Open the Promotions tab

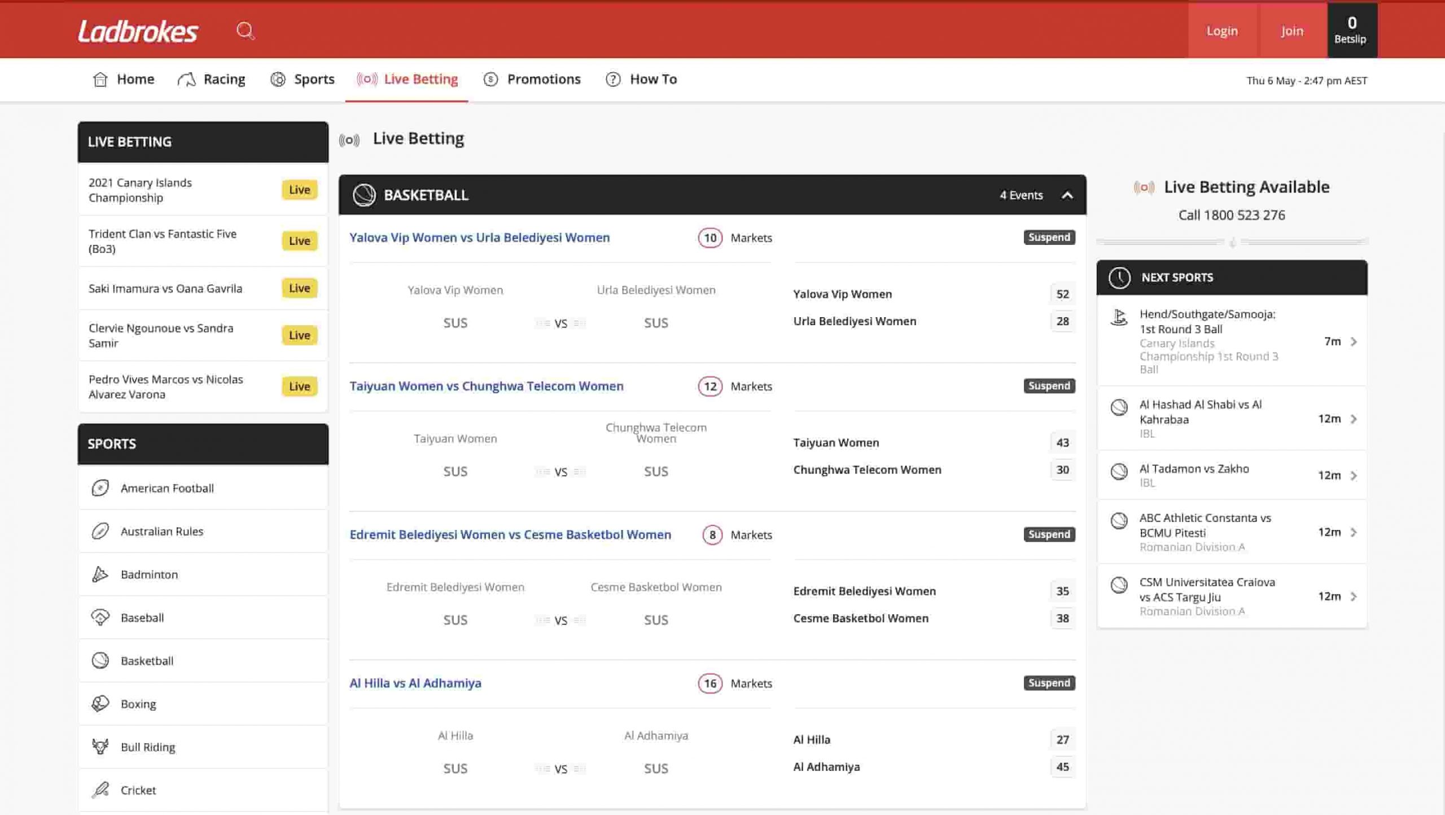tap(532, 80)
